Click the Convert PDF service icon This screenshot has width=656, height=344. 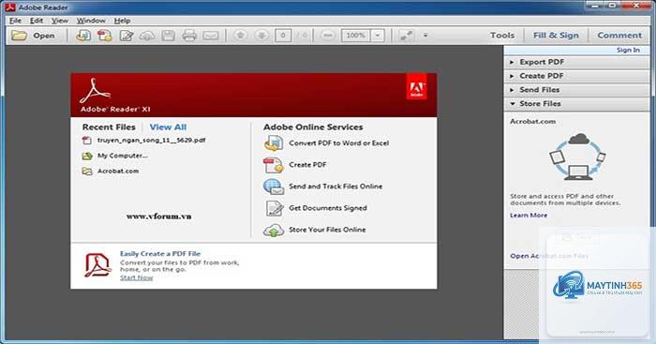point(274,143)
